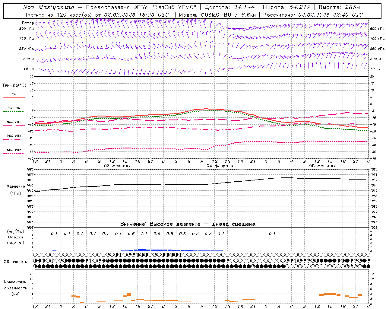Click the 'Рассчитано: 02.02.2025 22:40 UTC' timestamp
386x309 pixels.
pyautogui.click(x=313, y=15)
